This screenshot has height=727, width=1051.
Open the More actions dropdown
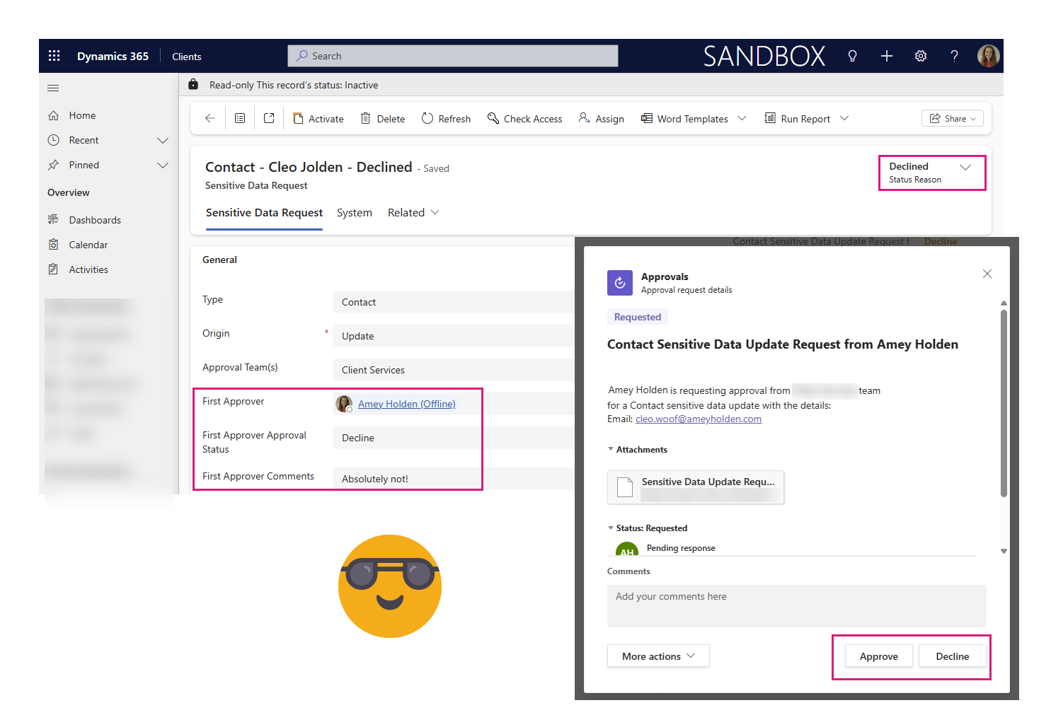(658, 656)
